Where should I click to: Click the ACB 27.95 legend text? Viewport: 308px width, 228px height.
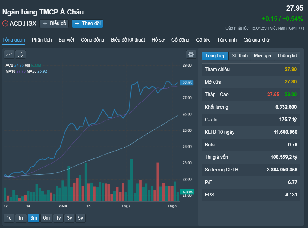(14, 65)
